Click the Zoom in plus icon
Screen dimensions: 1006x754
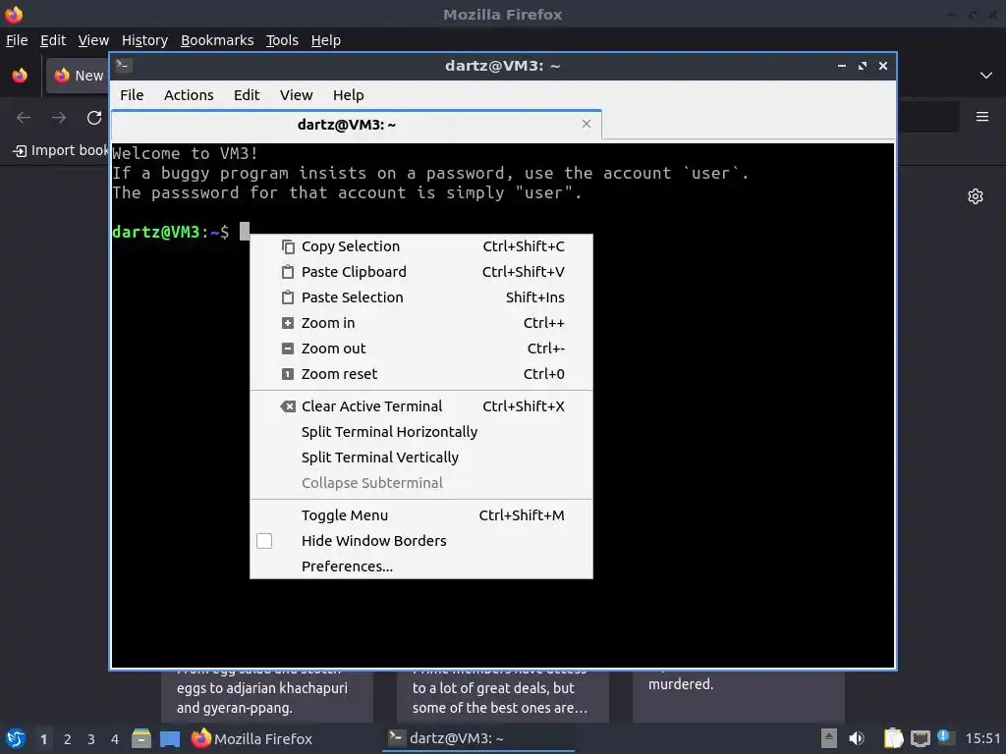click(288, 323)
